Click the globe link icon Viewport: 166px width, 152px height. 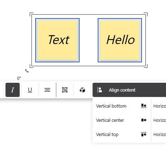[82, 90]
